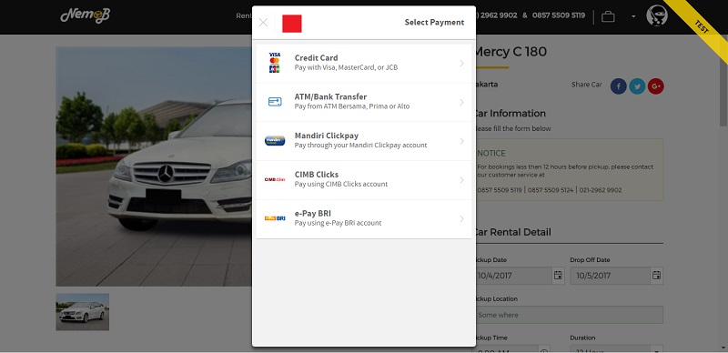Share car on Facebook
The width and height of the screenshot is (728, 353).
(619, 86)
